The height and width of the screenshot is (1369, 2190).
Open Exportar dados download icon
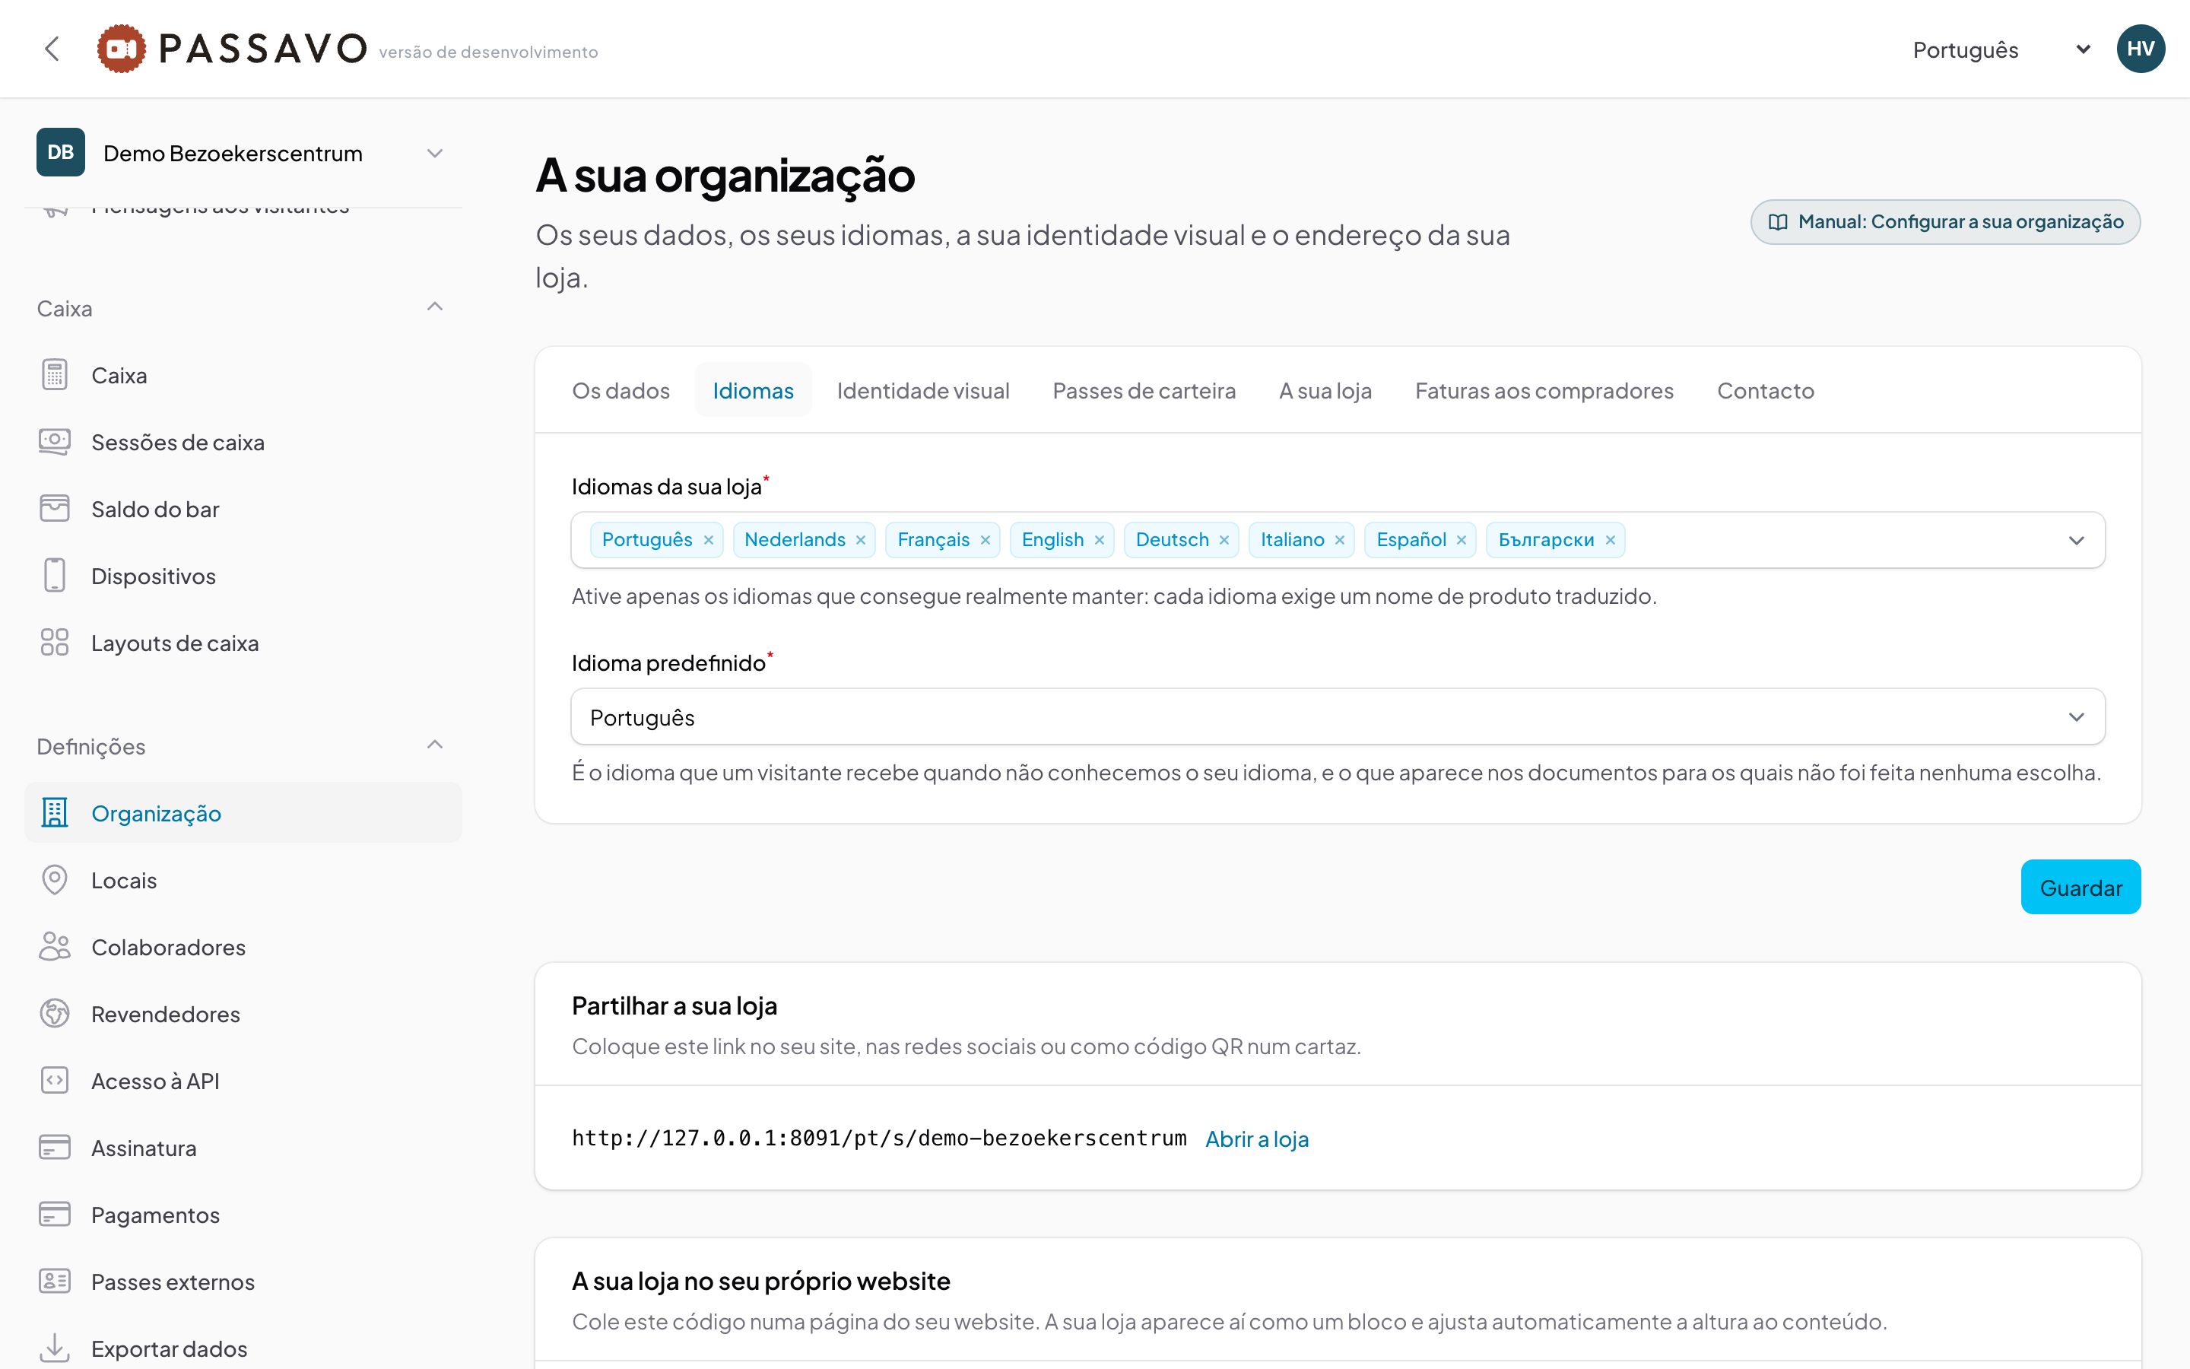pos(54,1347)
